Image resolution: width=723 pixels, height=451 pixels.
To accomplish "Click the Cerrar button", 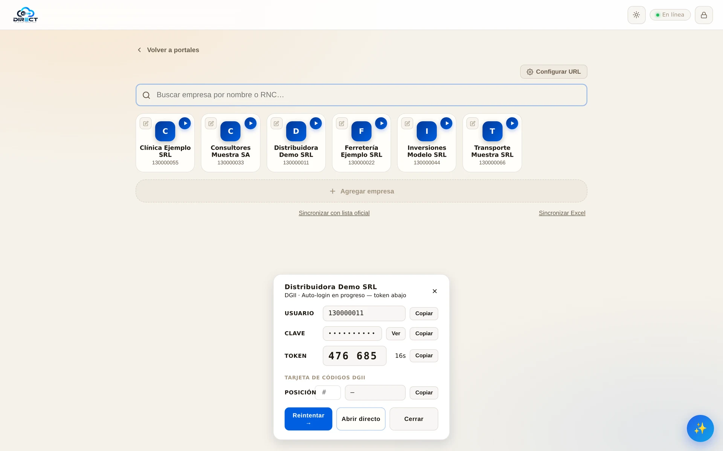I will pos(414,419).
